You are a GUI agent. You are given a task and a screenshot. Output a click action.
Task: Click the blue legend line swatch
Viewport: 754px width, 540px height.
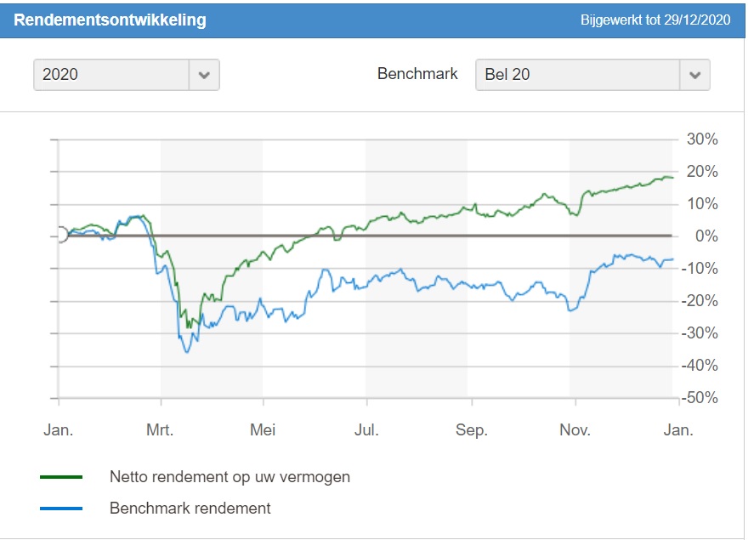point(61,509)
